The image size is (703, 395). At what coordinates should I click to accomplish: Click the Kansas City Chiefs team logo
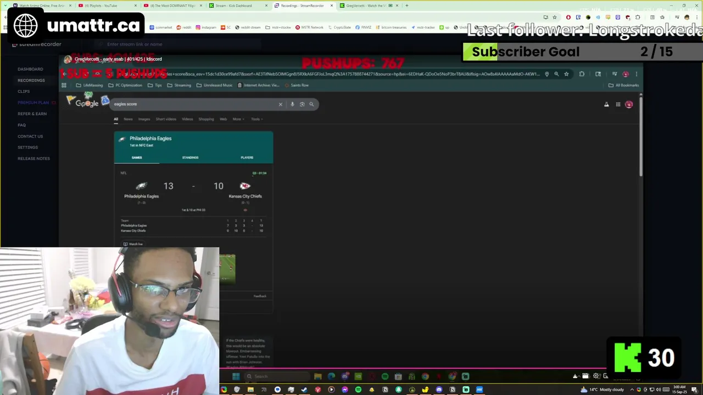(245, 186)
